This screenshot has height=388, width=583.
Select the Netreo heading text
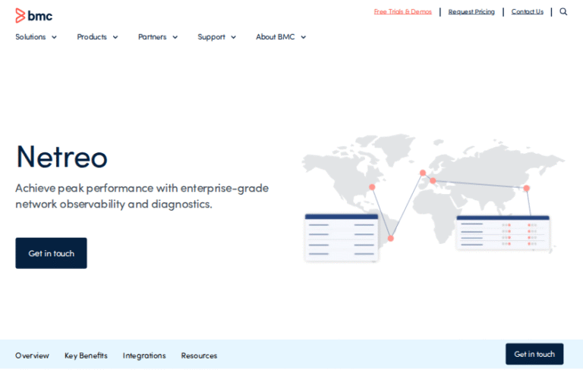click(61, 157)
